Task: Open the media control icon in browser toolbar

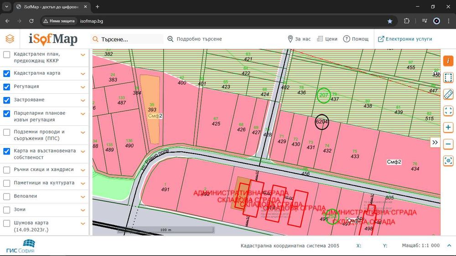Action: 424,21
